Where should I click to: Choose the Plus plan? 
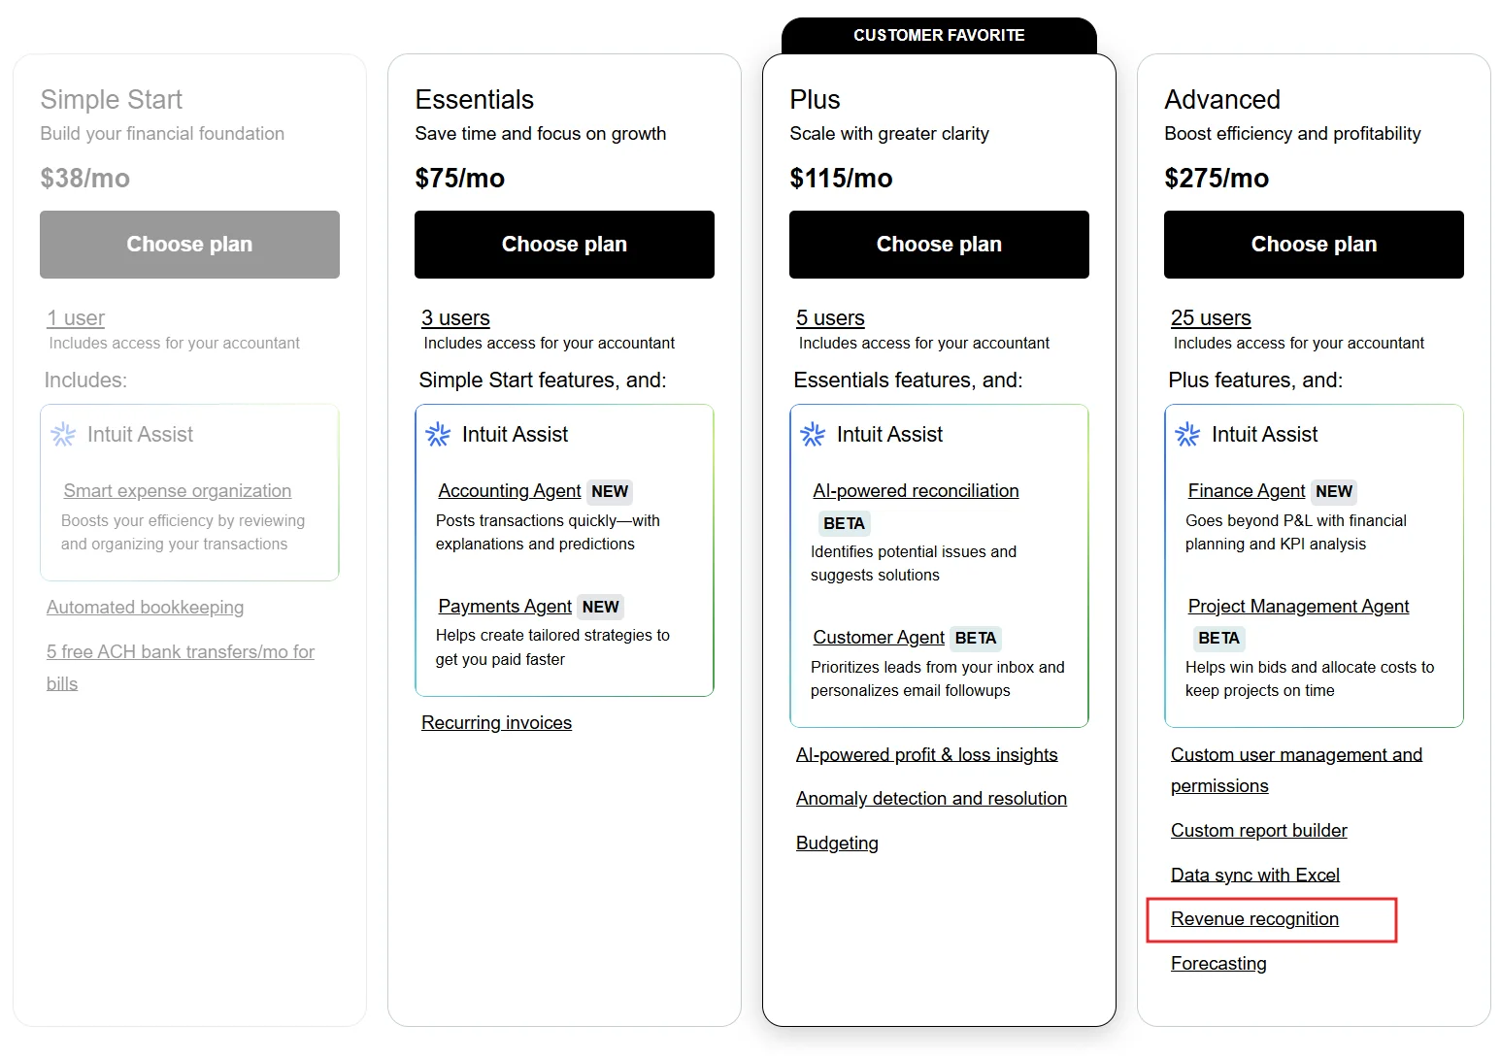pos(939,245)
